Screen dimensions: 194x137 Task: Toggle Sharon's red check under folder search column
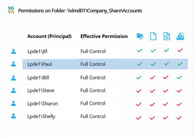point(138,104)
